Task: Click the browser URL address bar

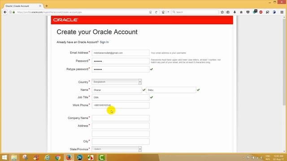Action: [x=83, y=12]
